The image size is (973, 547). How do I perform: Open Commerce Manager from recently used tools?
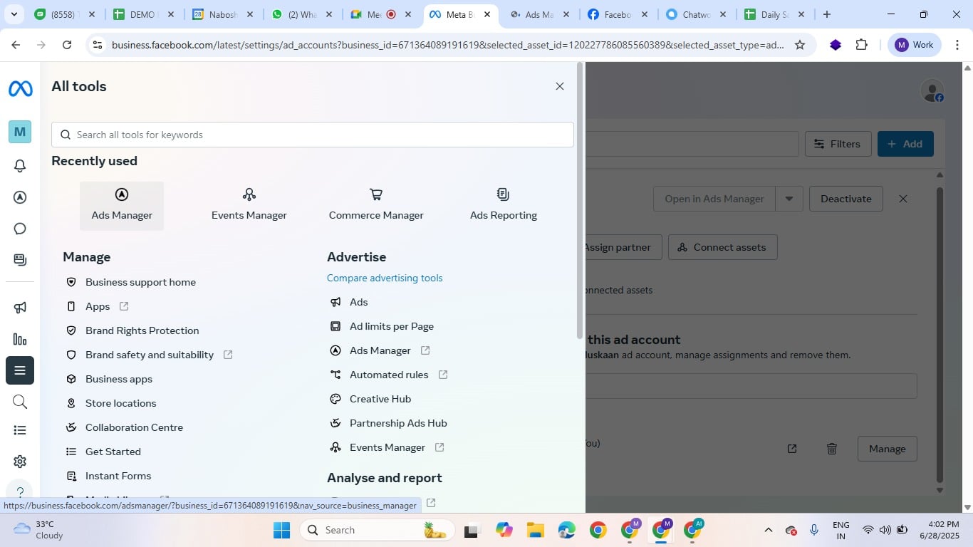tap(375, 204)
